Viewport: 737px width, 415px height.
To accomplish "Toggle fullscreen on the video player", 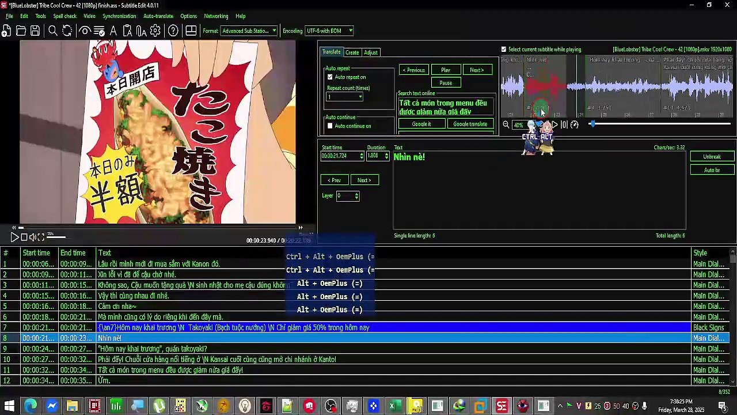I will 41,237.
